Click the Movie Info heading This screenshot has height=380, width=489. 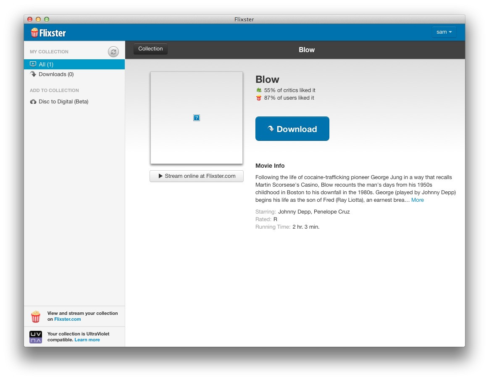tap(270, 166)
